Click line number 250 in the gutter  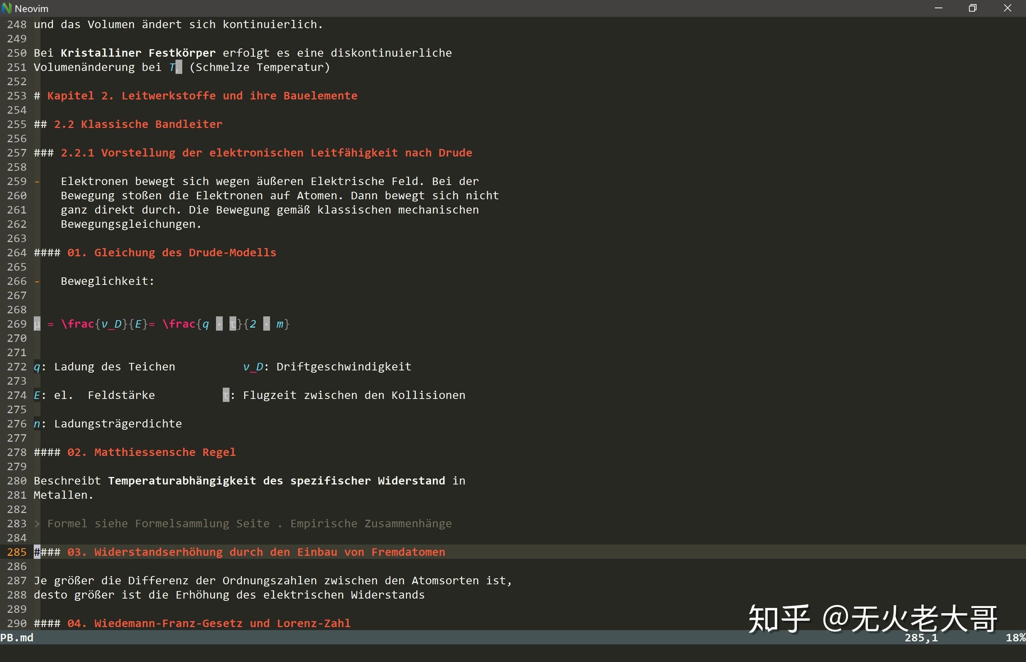click(16, 53)
